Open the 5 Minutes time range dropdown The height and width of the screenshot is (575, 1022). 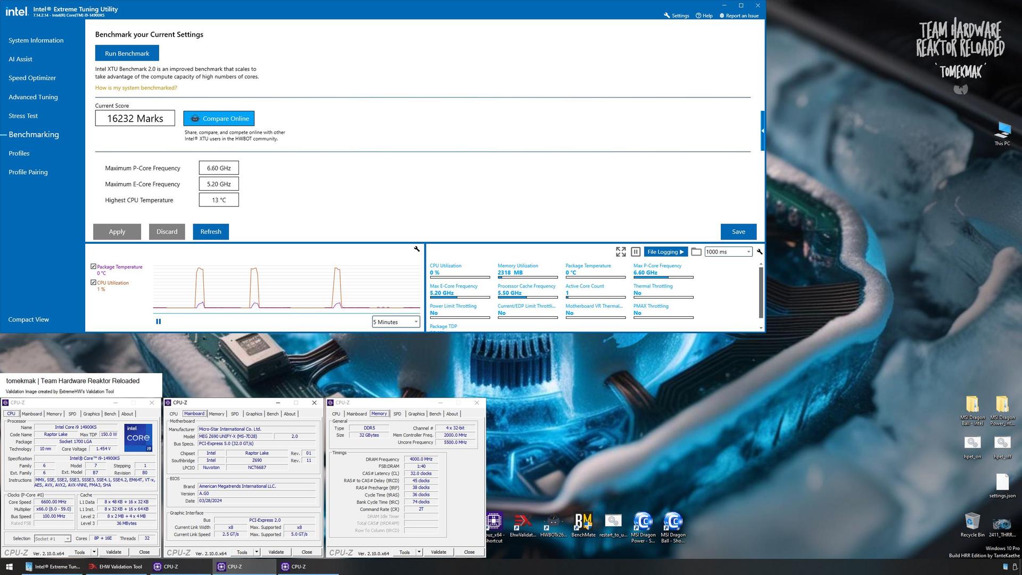[x=396, y=322]
